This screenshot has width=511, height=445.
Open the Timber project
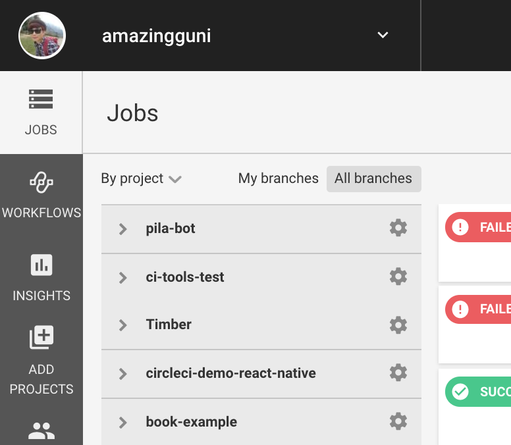[x=169, y=325]
